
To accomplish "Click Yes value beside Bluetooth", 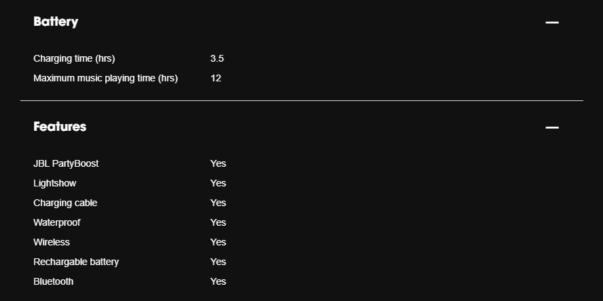I will tap(218, 281).
